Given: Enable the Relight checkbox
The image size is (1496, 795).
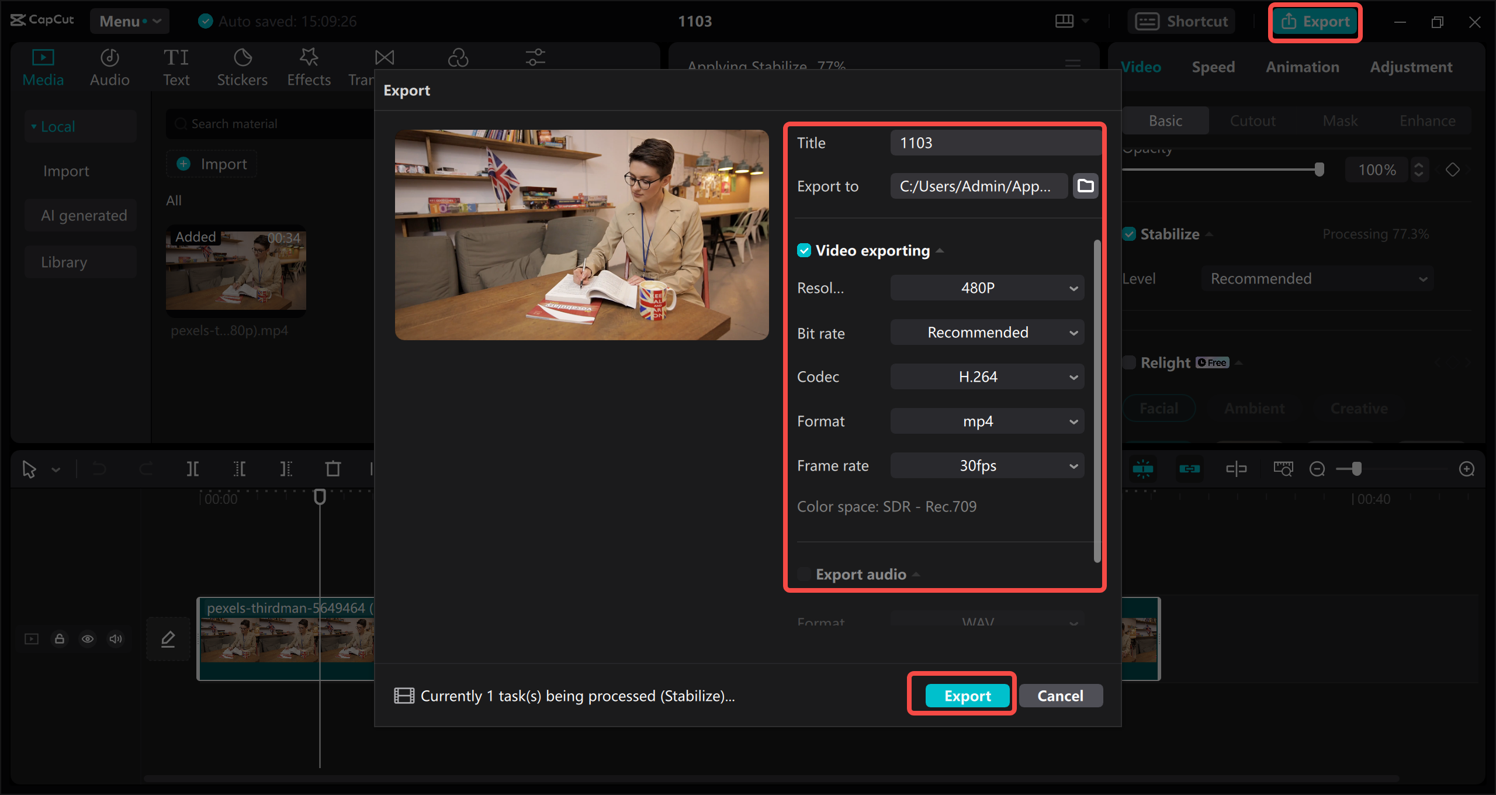Looking at the screenshot, I should click(x=1129, y=361).
